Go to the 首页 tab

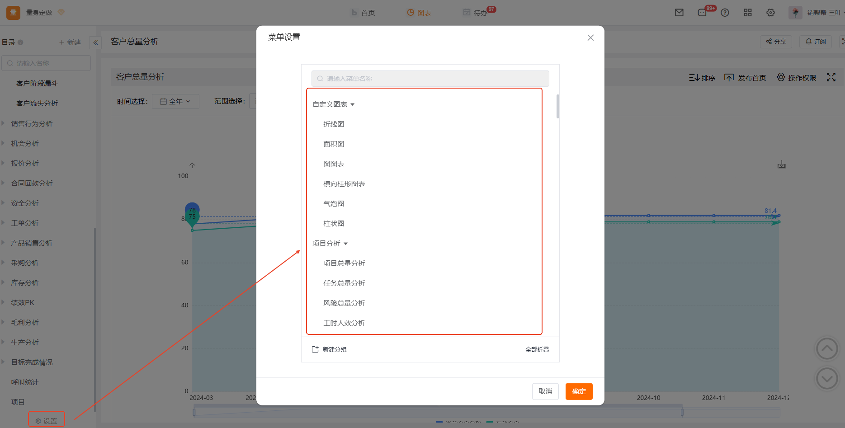click(363, 13)
